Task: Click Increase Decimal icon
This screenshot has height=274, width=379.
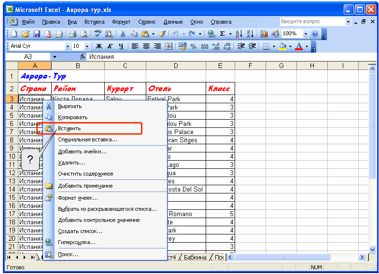Action: pyautogui.click(x=216, y=46)
